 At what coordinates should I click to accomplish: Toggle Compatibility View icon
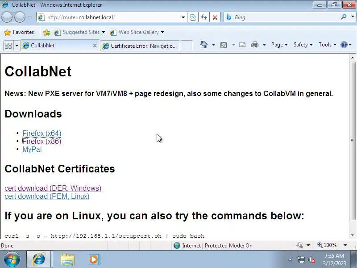pyautogui.click(x=193, y=17)
